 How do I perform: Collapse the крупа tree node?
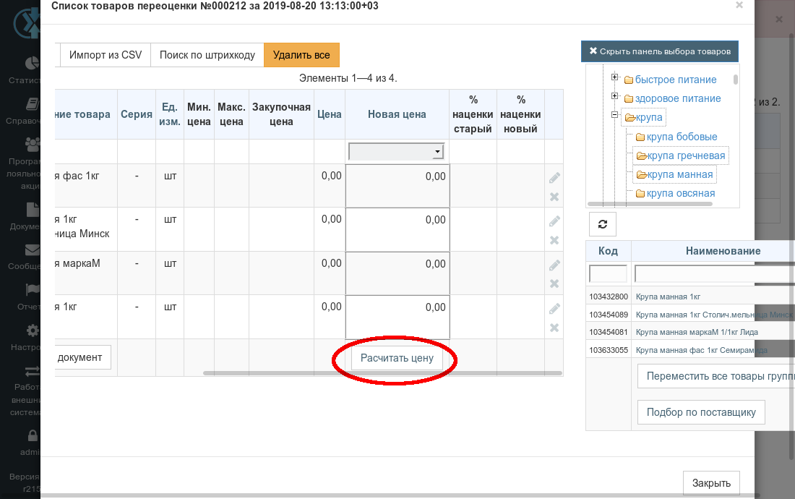point(614,114)
